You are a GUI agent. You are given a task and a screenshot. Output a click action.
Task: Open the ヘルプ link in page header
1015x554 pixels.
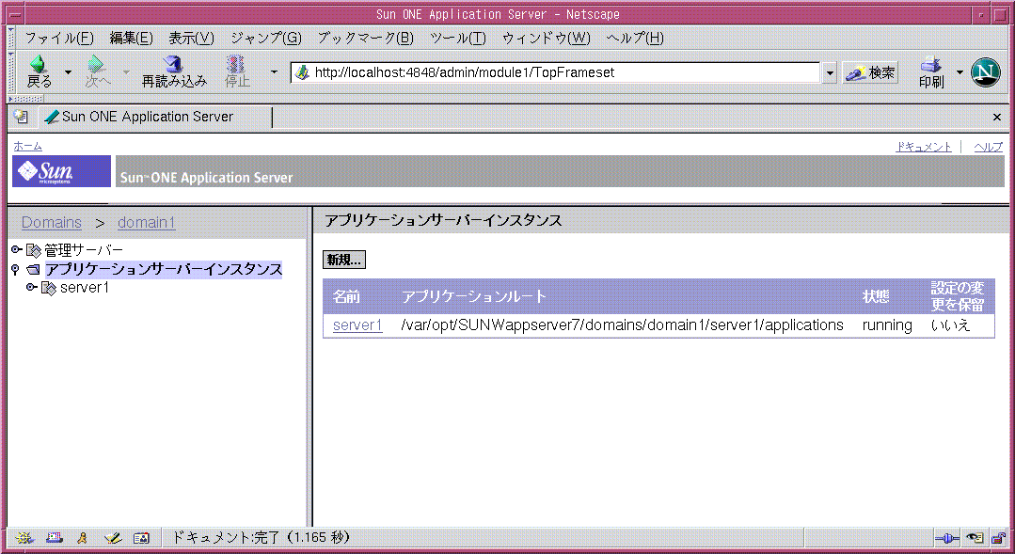coord(989,147)
